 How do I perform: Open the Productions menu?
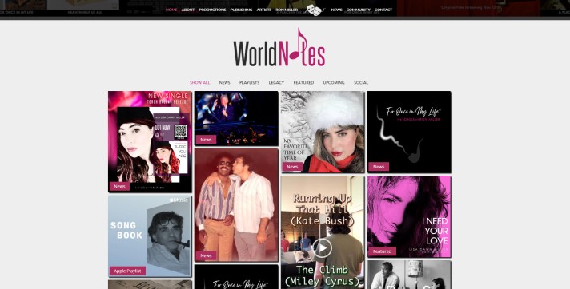coord(212,10)
